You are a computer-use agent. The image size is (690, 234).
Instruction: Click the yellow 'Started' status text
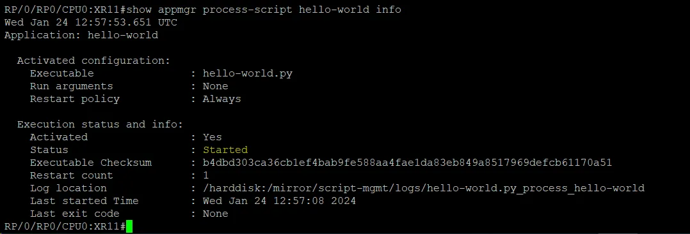point(225,150)
